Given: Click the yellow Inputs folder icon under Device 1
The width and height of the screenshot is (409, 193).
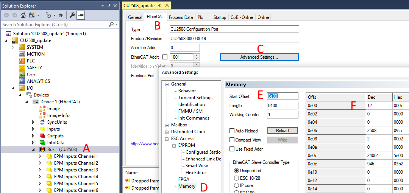Looking at the screenshot, I should pyautogui.click(x=42, y=129).
